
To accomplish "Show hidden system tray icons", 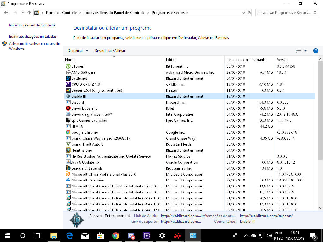I will click(x=246, y=236).
